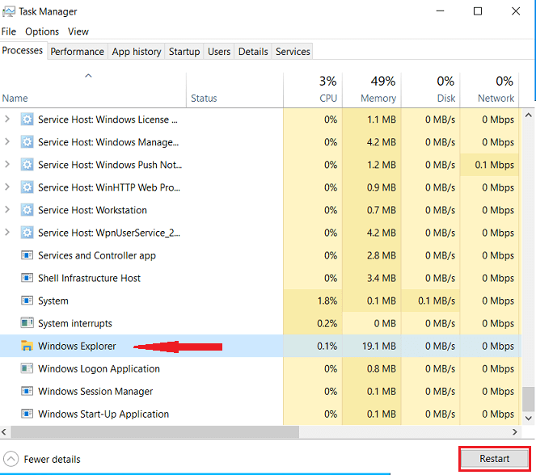
Task: Maximize the Task Manager window
Action: [478, 11]
